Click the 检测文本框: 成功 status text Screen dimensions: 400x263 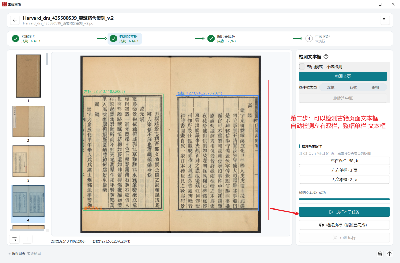312,193
